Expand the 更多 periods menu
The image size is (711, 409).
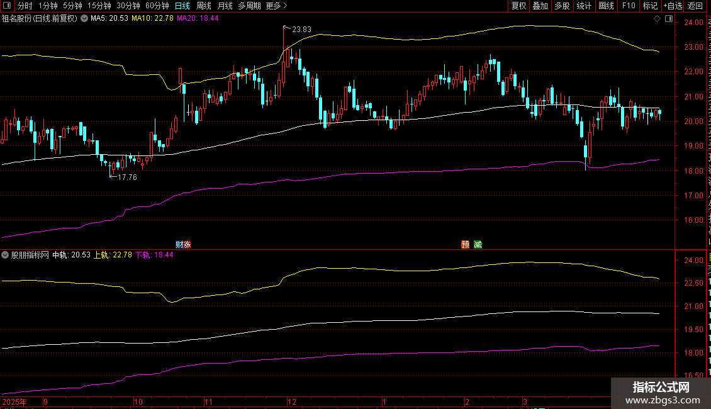click(x=277, y=6)
